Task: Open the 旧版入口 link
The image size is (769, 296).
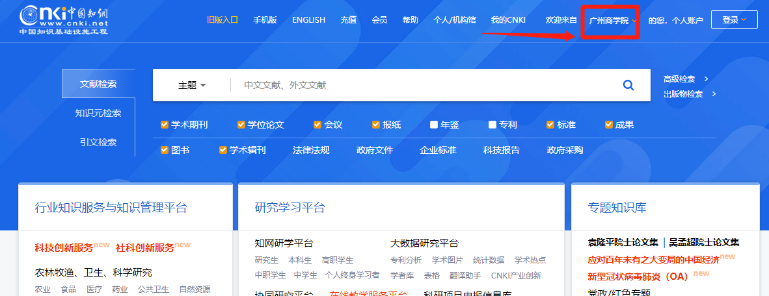Action: click(223, 20)
